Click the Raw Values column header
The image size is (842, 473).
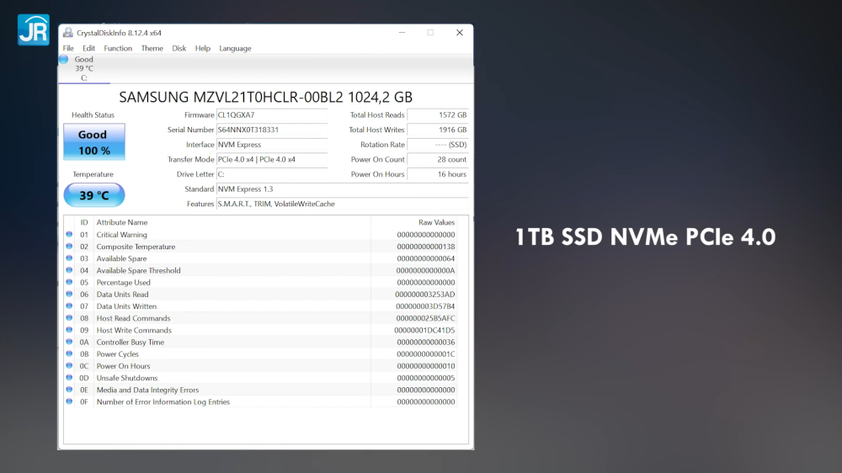tap(436, 222)
